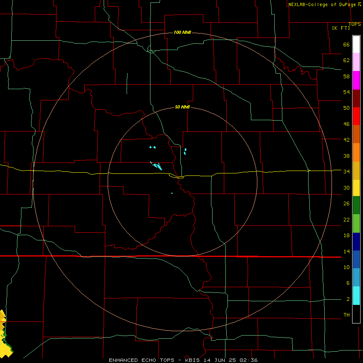Screen dimensions: 363x363
Task: Click the K FT units label
Action: [x=341, y=28]
